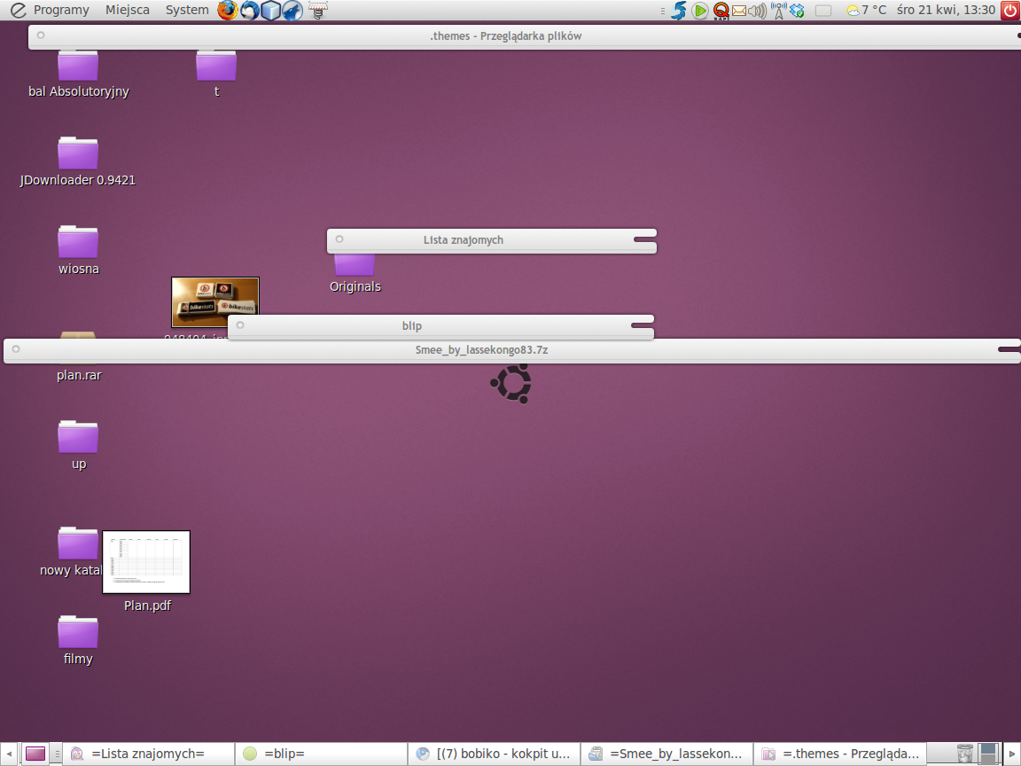Open the Miejsca menu
1021x766 pixels.
pyautogui.click(x=128, y=11)
